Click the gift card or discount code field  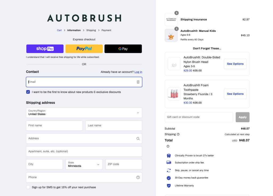199,117
